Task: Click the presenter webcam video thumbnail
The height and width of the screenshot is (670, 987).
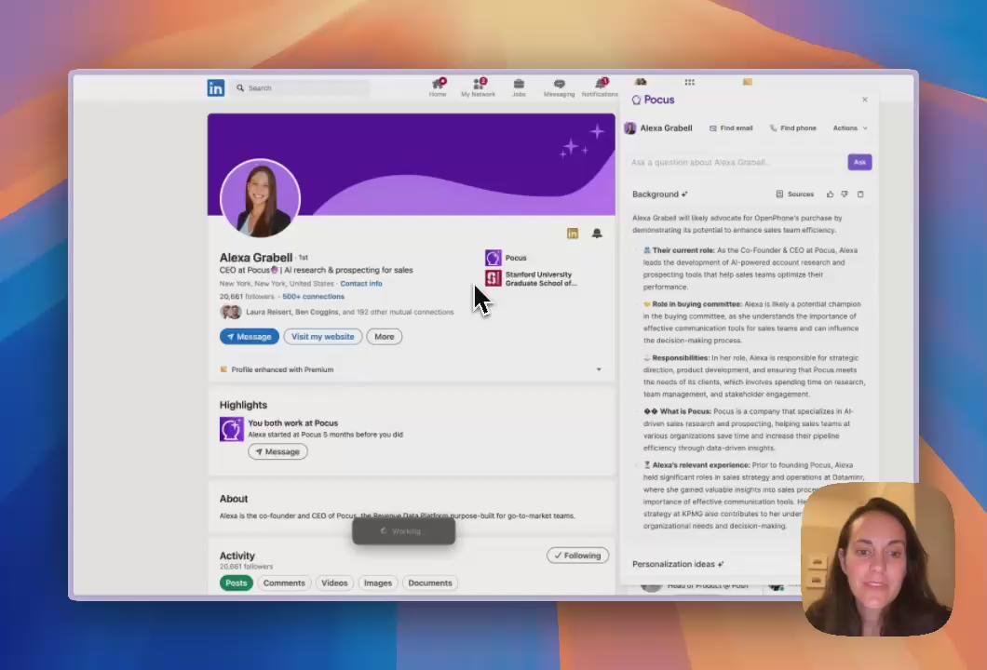Action: coord(878,559)
